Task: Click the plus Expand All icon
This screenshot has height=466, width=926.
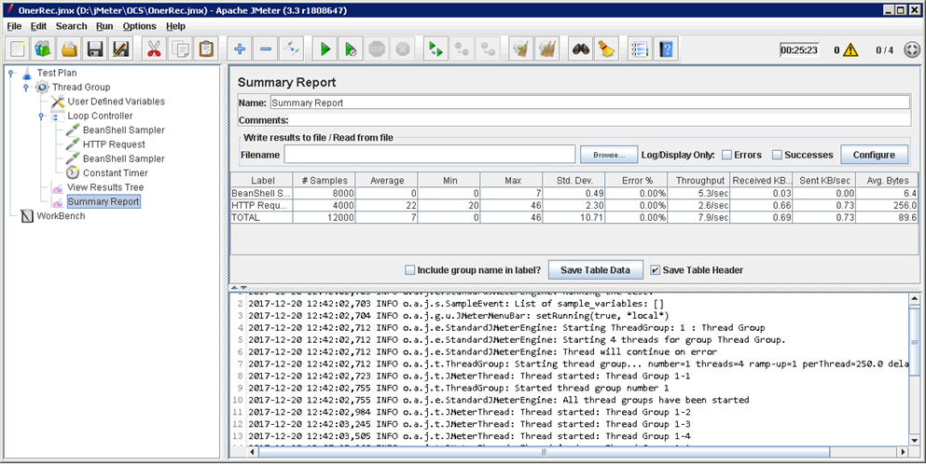Action: click(x=240, y=49)
